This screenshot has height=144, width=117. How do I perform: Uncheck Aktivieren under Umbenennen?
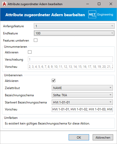click(x=54, y=80)
